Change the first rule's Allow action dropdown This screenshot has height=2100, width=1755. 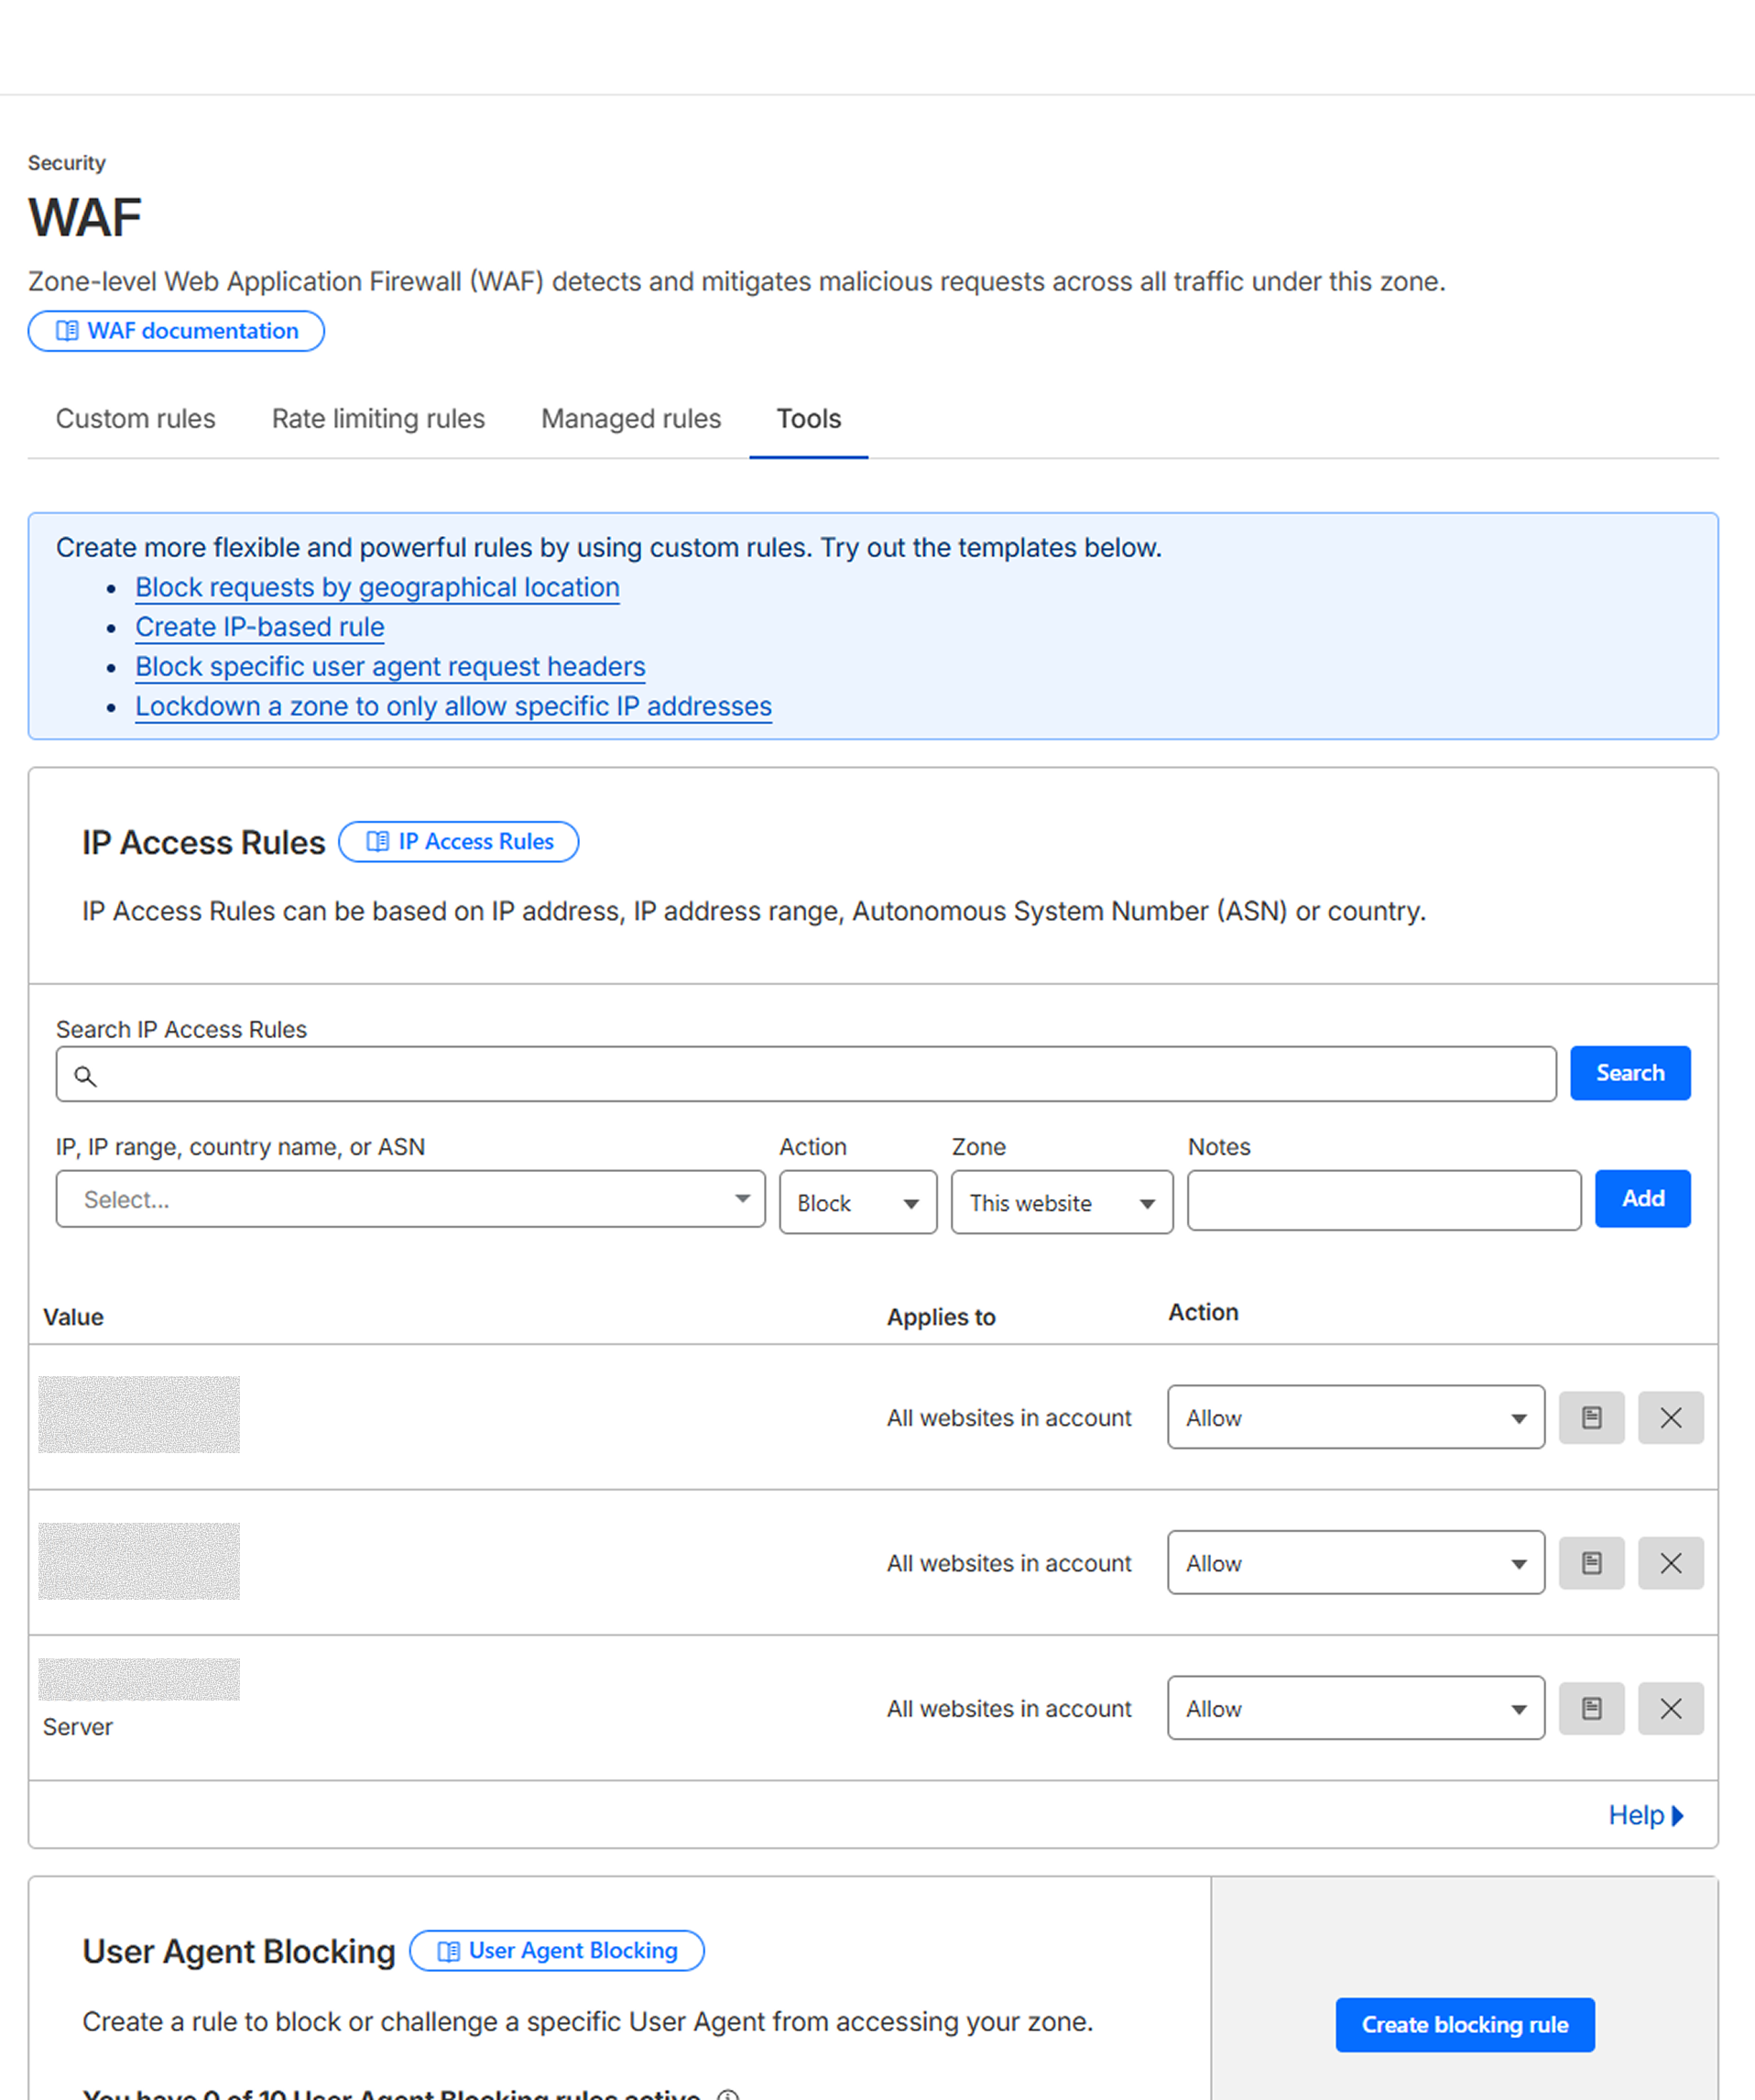pos(1355,1417)
